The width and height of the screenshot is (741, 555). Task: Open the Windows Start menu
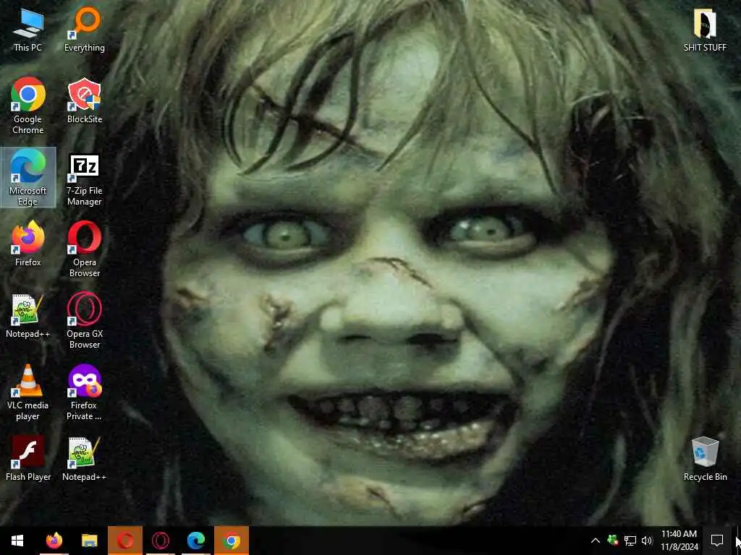17,541
